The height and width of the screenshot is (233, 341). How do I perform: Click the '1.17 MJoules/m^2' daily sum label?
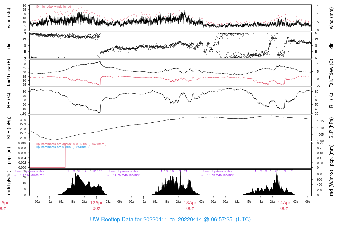30,175
